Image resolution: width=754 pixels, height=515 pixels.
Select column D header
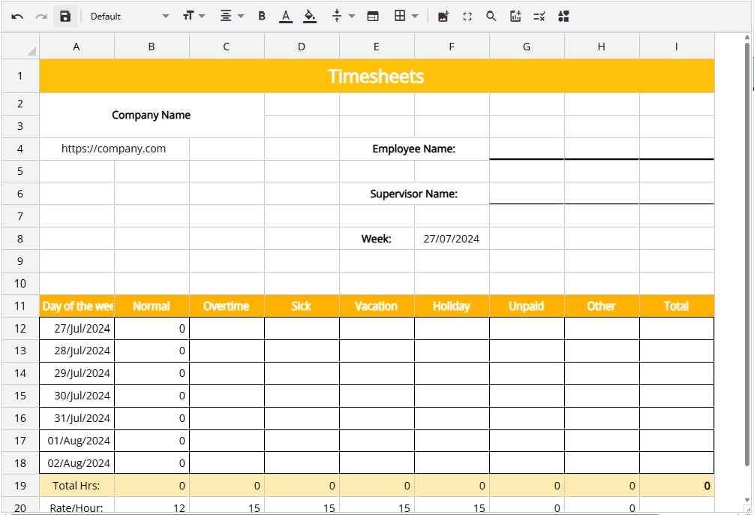click(302, 47)
